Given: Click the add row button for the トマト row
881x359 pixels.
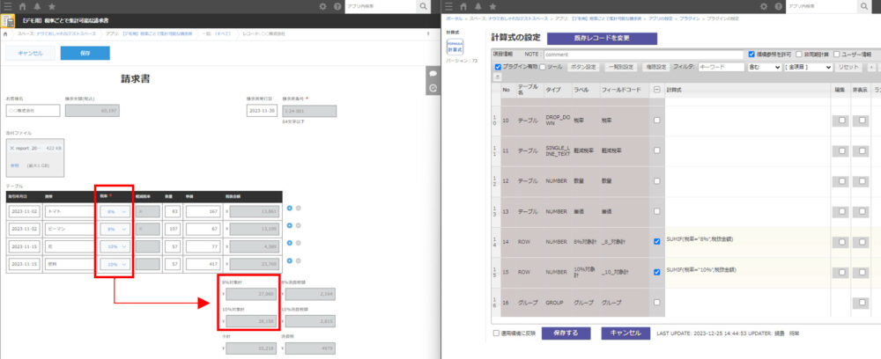Looking at the screenshot, I should (291, 208).
